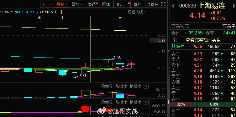This screenshot has width=236, height=117.
Task: Zoom in chart with plus button
Action: 44,4
